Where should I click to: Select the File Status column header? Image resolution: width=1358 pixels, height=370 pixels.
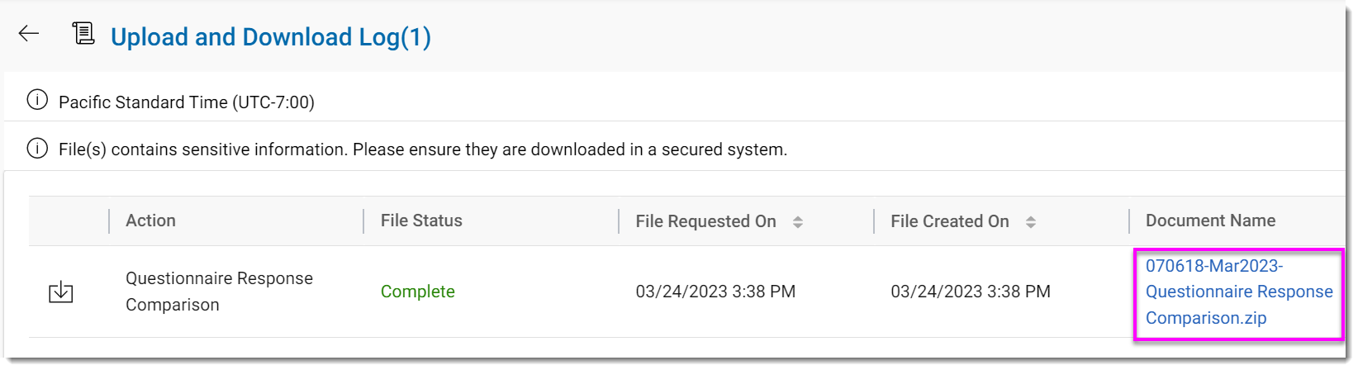(421, 221)
